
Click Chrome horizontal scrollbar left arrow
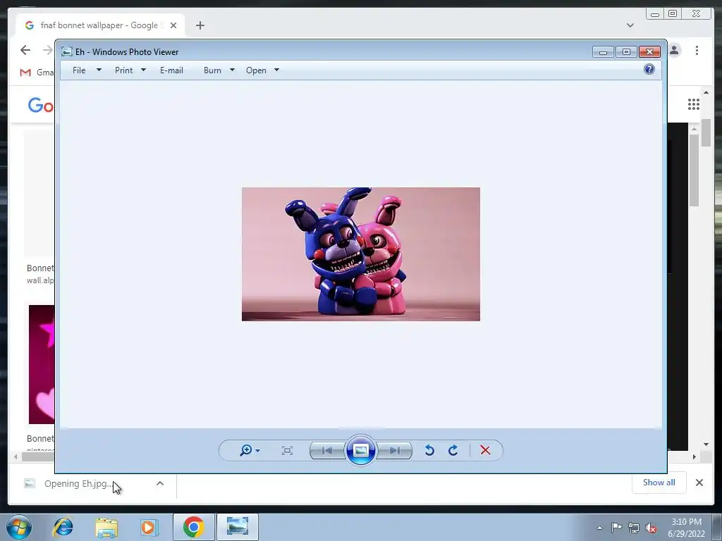coord(16,456)
